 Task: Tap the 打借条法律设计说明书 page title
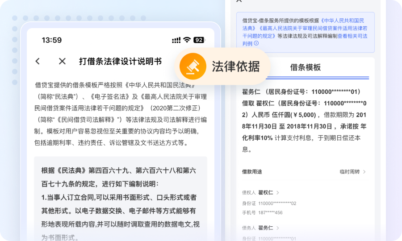[x=120, y=61]
